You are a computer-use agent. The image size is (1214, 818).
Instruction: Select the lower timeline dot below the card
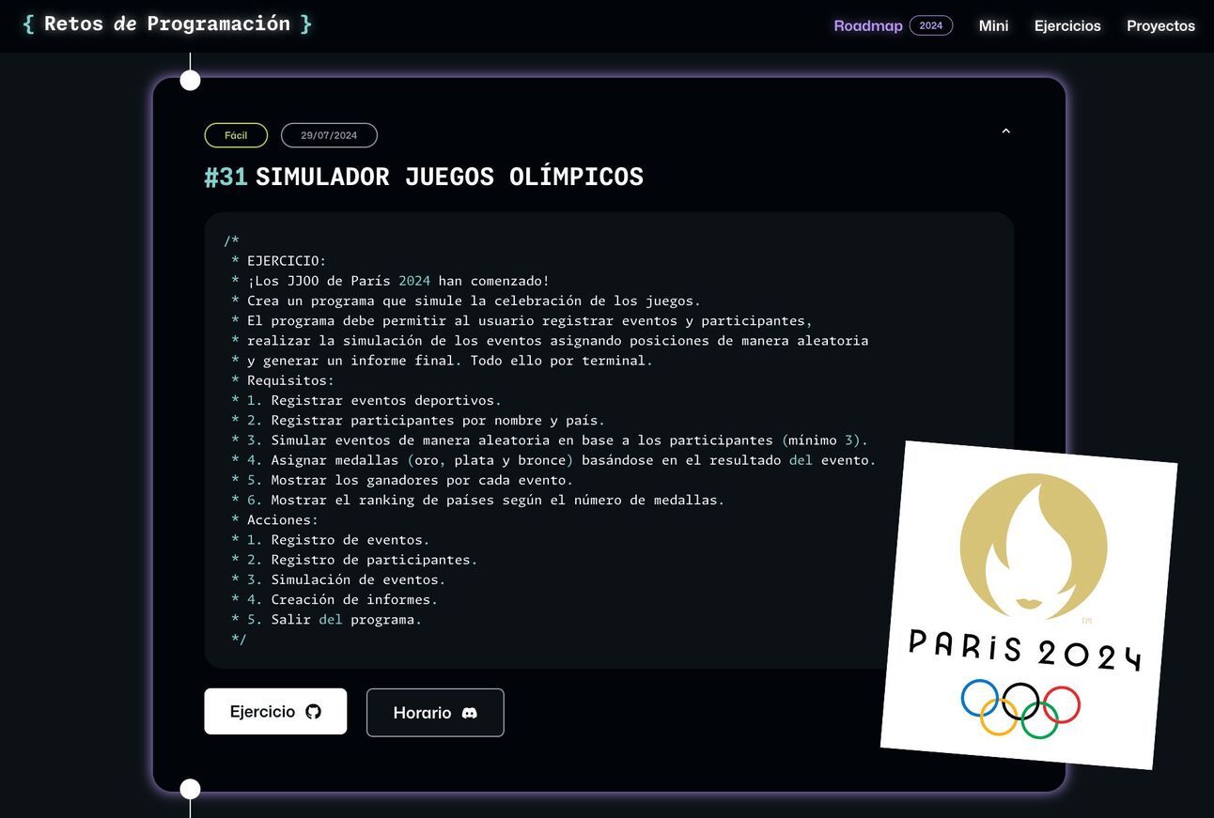[x=190, y=789]
